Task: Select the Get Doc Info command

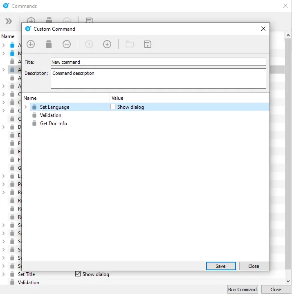Action: tap(54, 123)
